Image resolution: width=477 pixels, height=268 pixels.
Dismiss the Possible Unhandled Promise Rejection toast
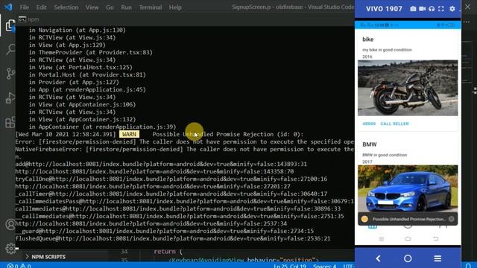(452, 219)
